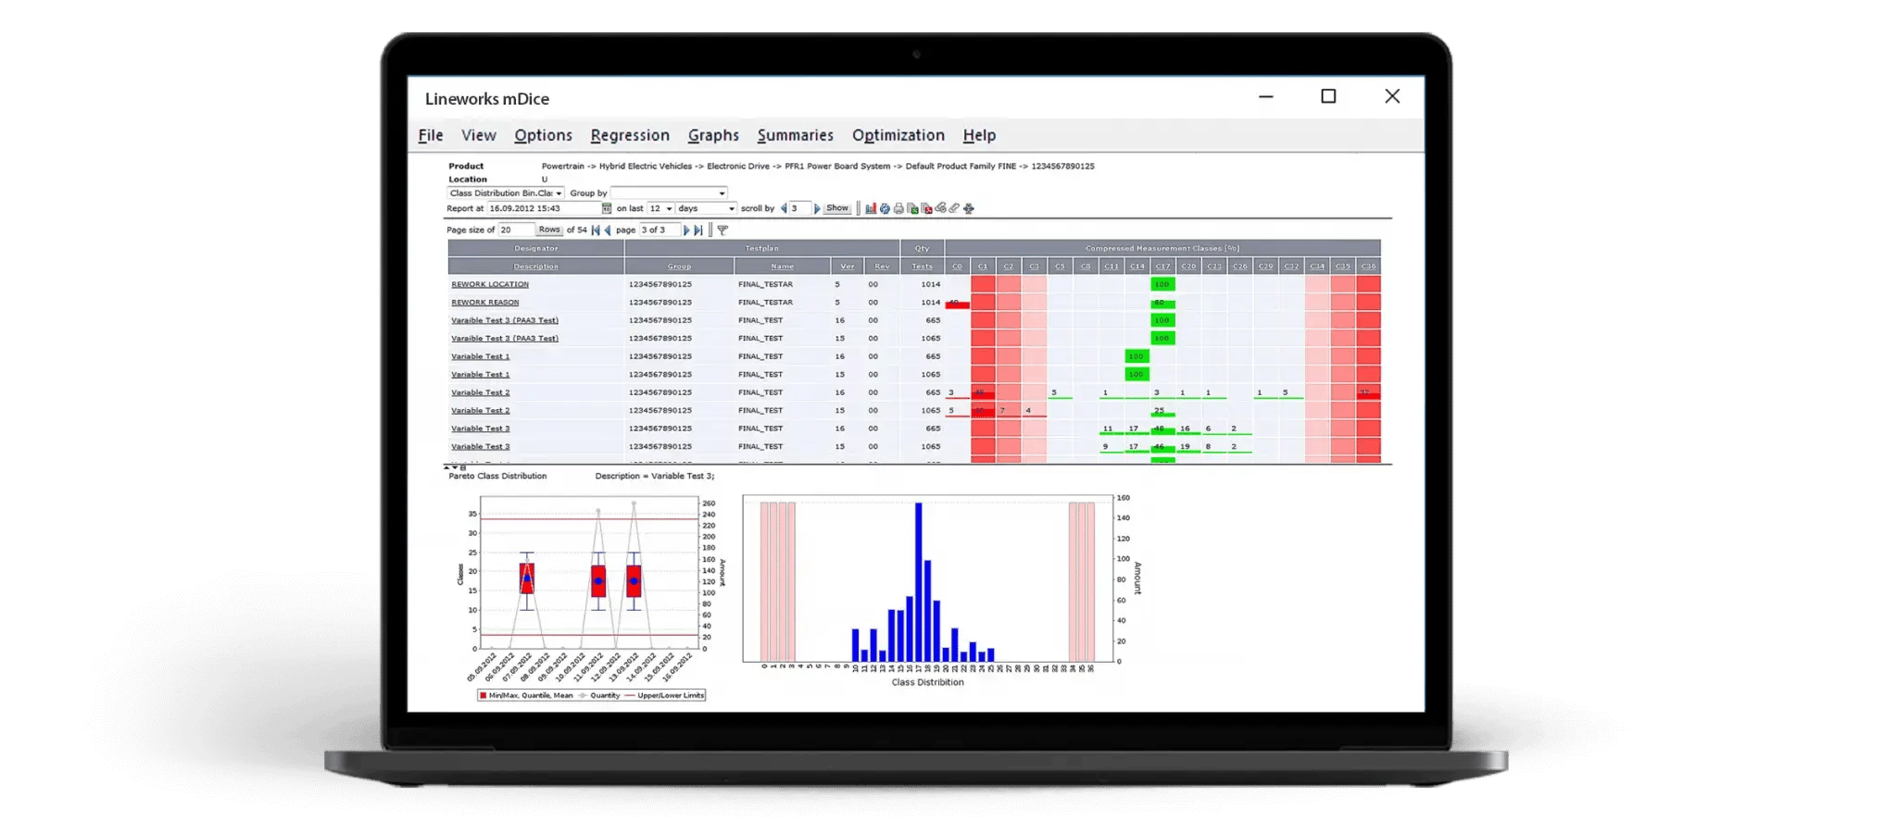This screenshot has height=820, width=1897.
Task: Expand the Class Distribution report dropdown
Action: [x=559, y=193]
